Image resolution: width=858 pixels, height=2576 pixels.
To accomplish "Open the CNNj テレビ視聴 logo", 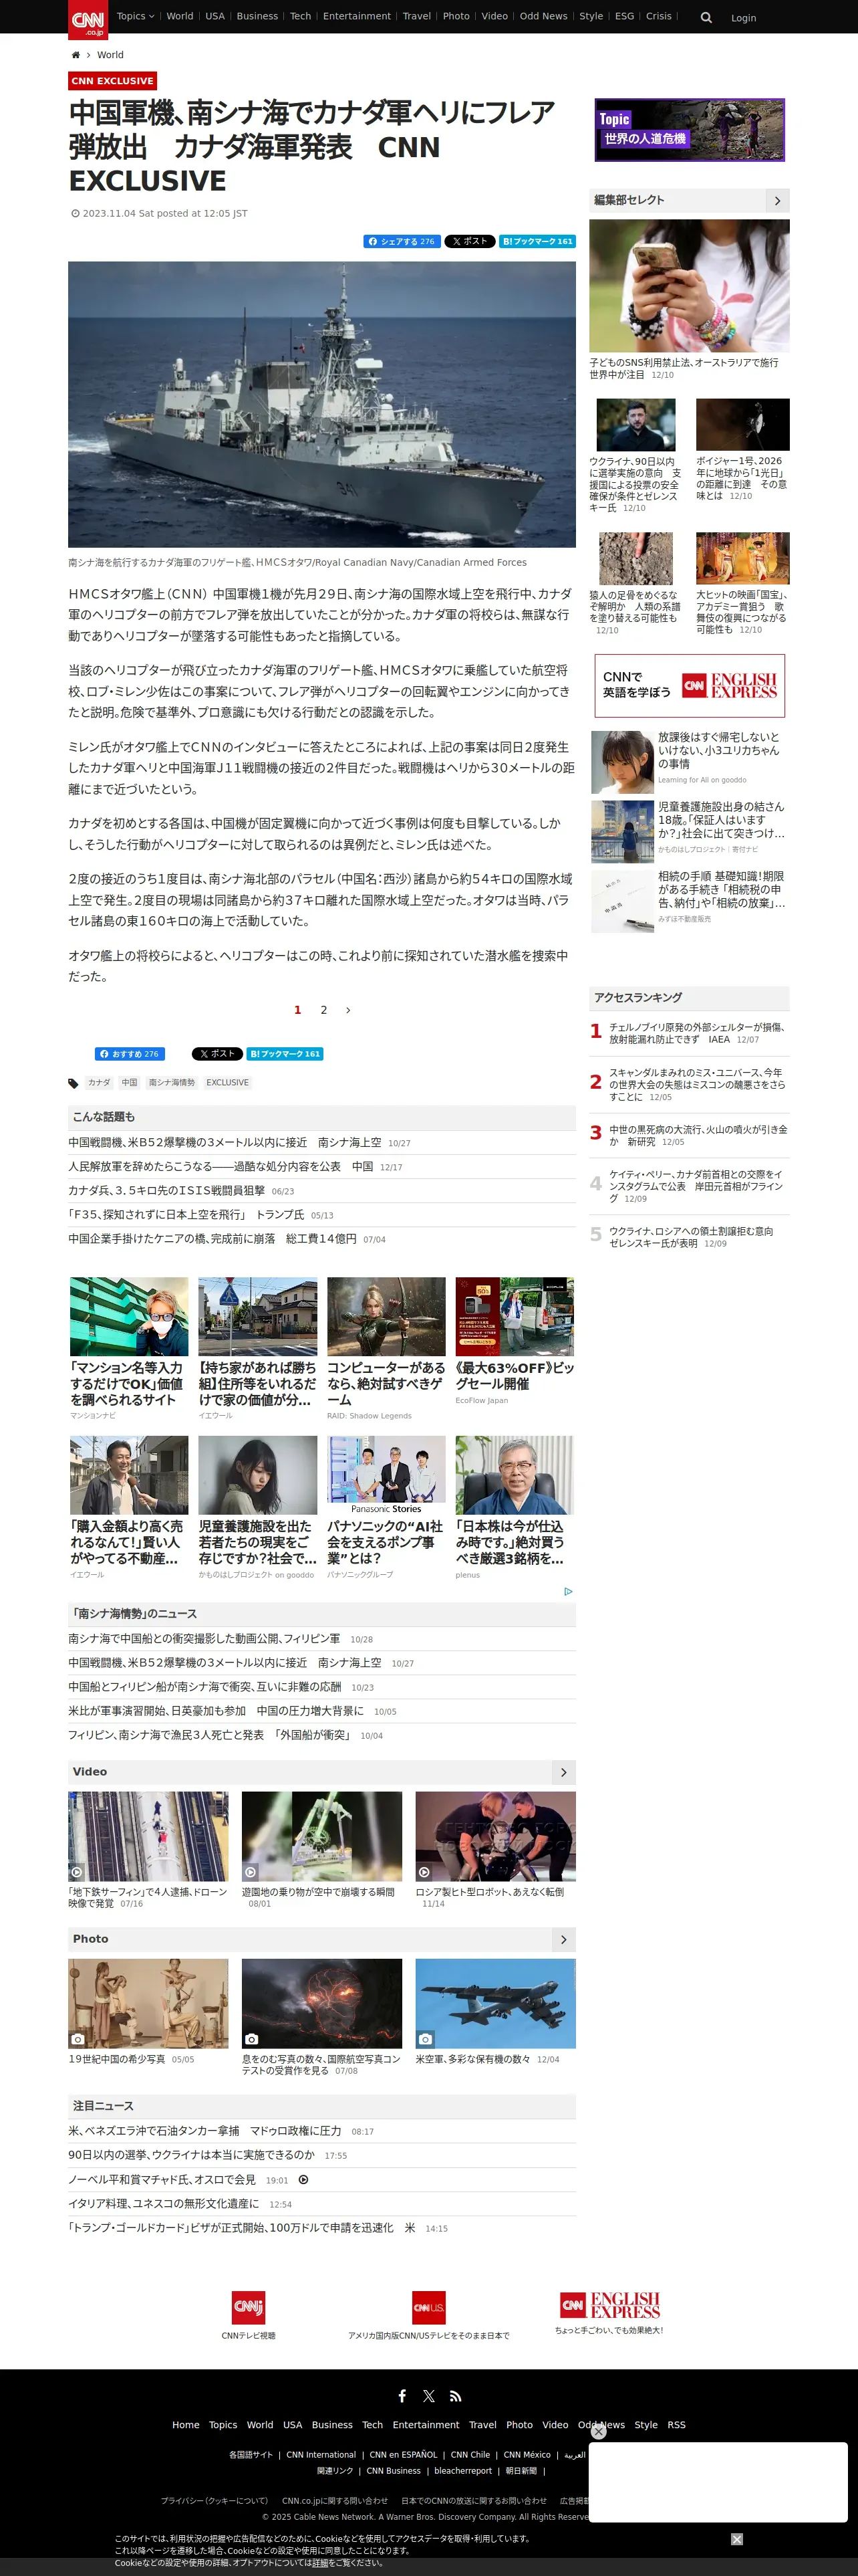I will tap(249, 2308).
